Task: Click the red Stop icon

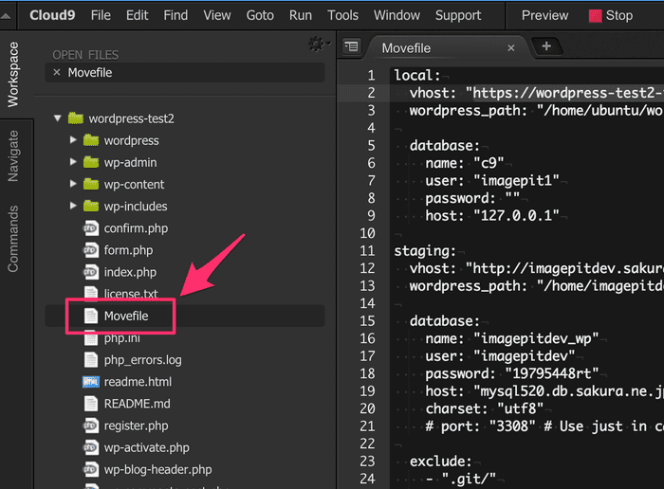Action: [595, 16]
